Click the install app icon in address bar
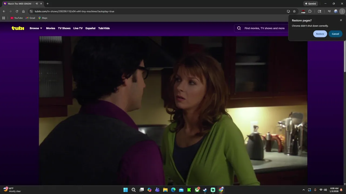Screen dimensions: 346x194 coord(288,11)
